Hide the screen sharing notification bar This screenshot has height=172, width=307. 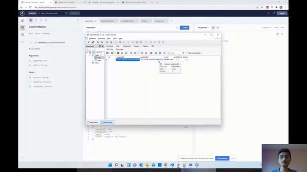(x=233, y=158)
